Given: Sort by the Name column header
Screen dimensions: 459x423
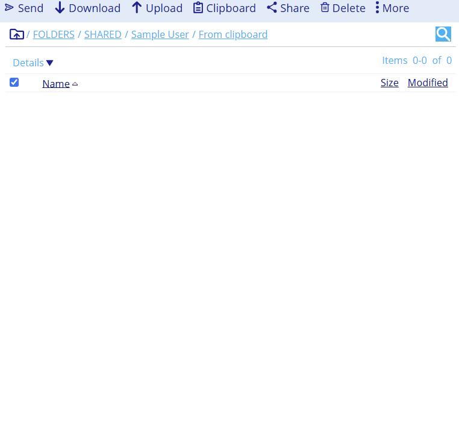Looking at the screenshot, I should coord(55,84).
